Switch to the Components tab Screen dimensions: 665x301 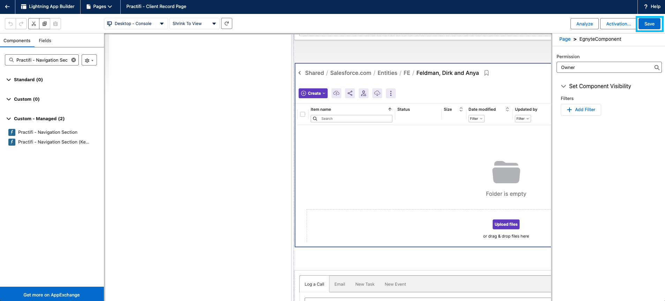[17, 40]
